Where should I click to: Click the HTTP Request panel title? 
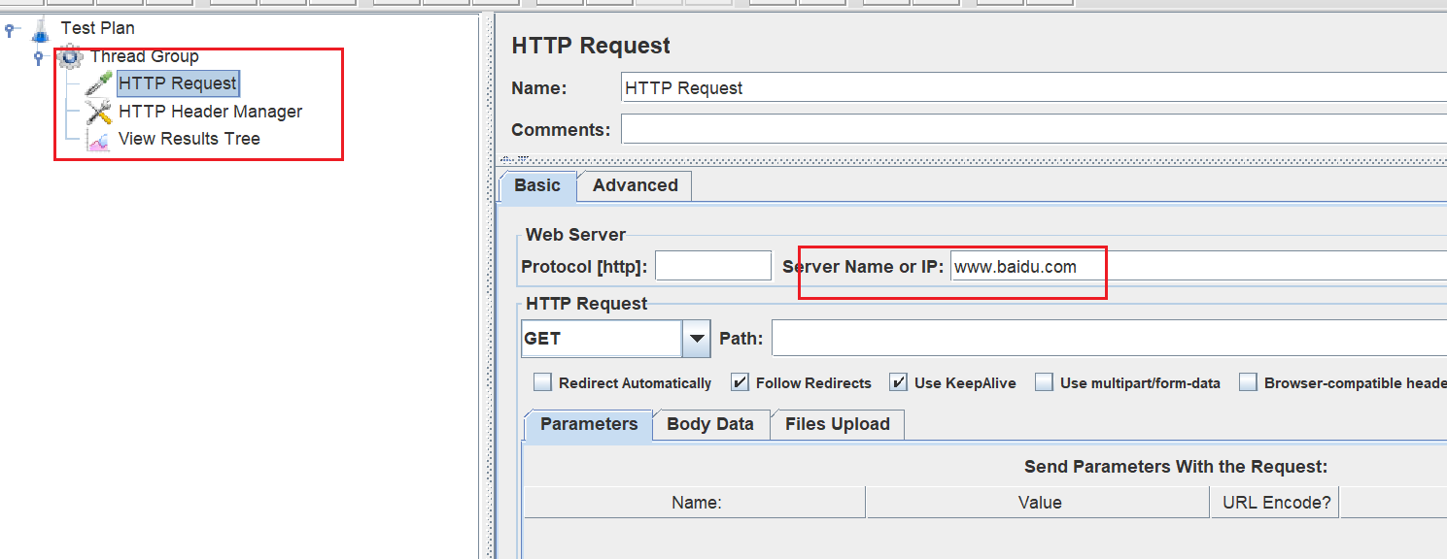(x=591, y=46)
